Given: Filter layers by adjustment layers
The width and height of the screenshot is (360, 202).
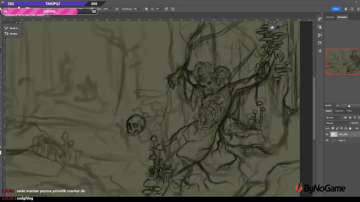Looking at the screenshot, I should 350,118.
